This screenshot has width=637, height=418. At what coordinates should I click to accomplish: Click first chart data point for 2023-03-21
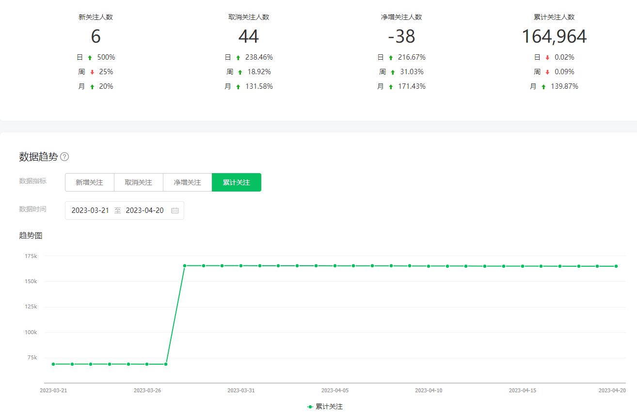(x=53, y=364)
